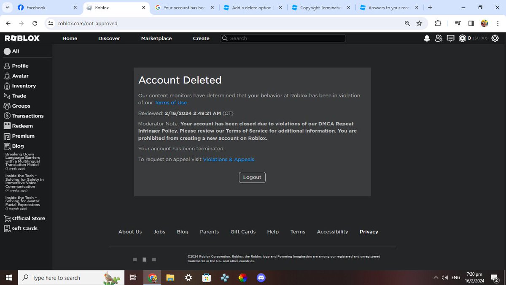Open the Chrome extensions puzzle icon
The height and width of the screenshot is (285, 506).
[x=438, y=24]
